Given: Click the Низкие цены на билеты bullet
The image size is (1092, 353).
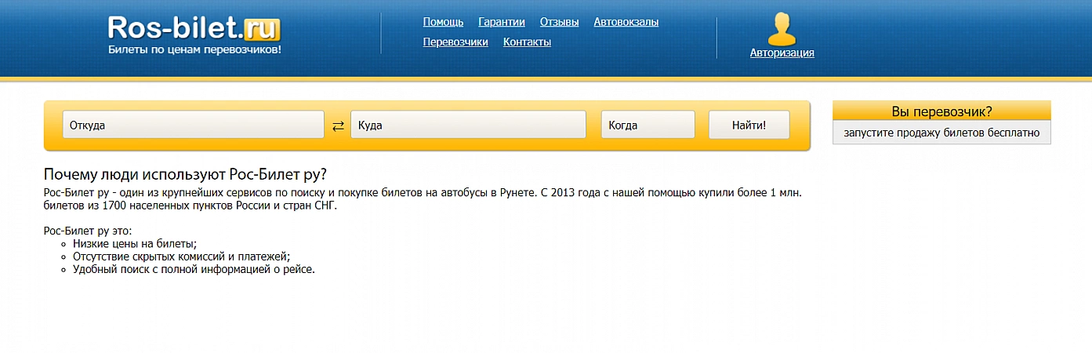Looking at the screenshot, I should (x=135, y=244).
